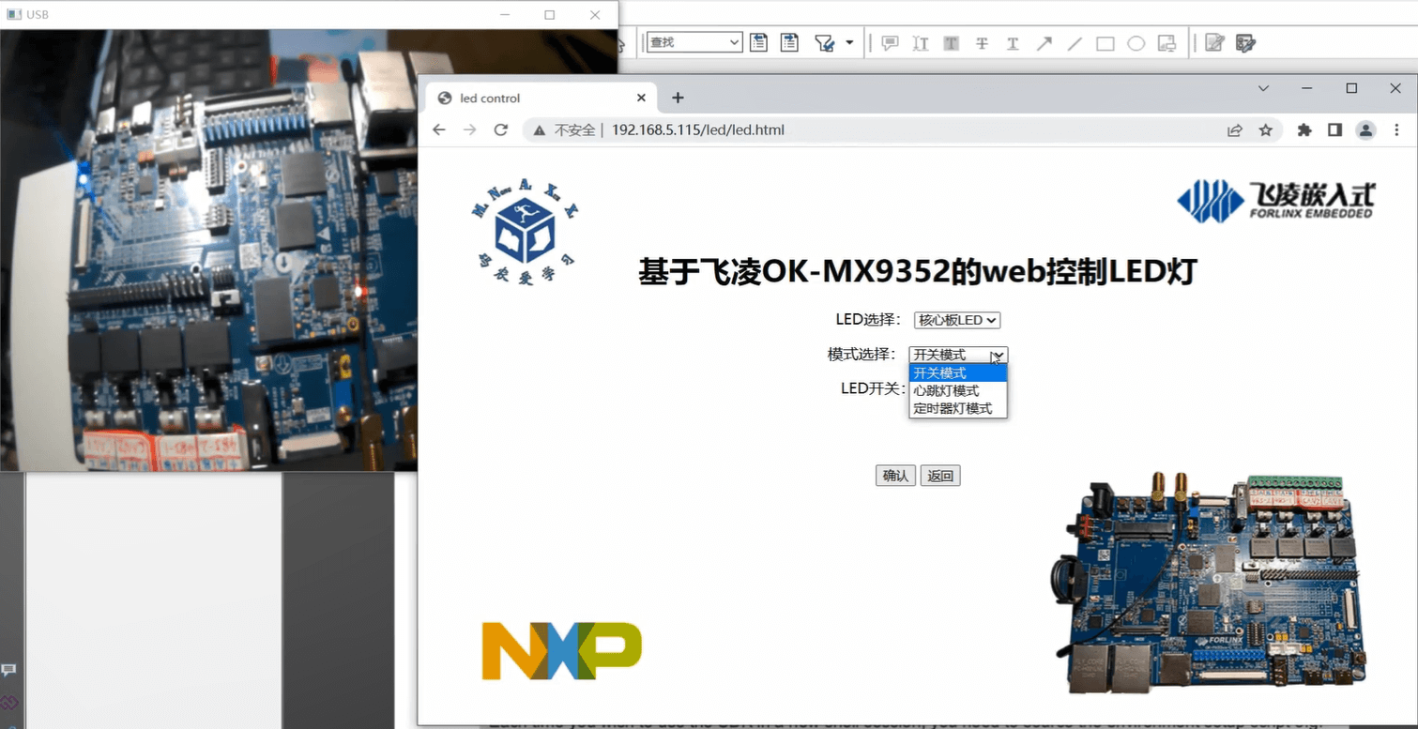Image resolution: width=1418 pixels, height=729 pixels.
Task: Close the USB camera window
Action: 594,14
